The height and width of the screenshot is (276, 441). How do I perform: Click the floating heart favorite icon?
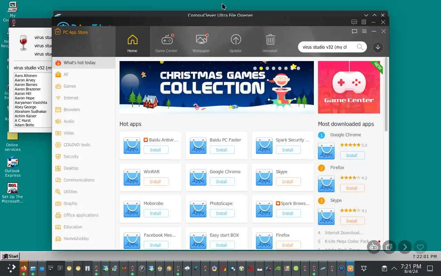(x=420, y=247)
